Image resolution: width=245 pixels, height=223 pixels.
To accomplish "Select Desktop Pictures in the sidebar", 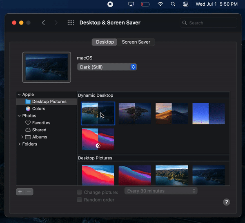I will point(49,102).
